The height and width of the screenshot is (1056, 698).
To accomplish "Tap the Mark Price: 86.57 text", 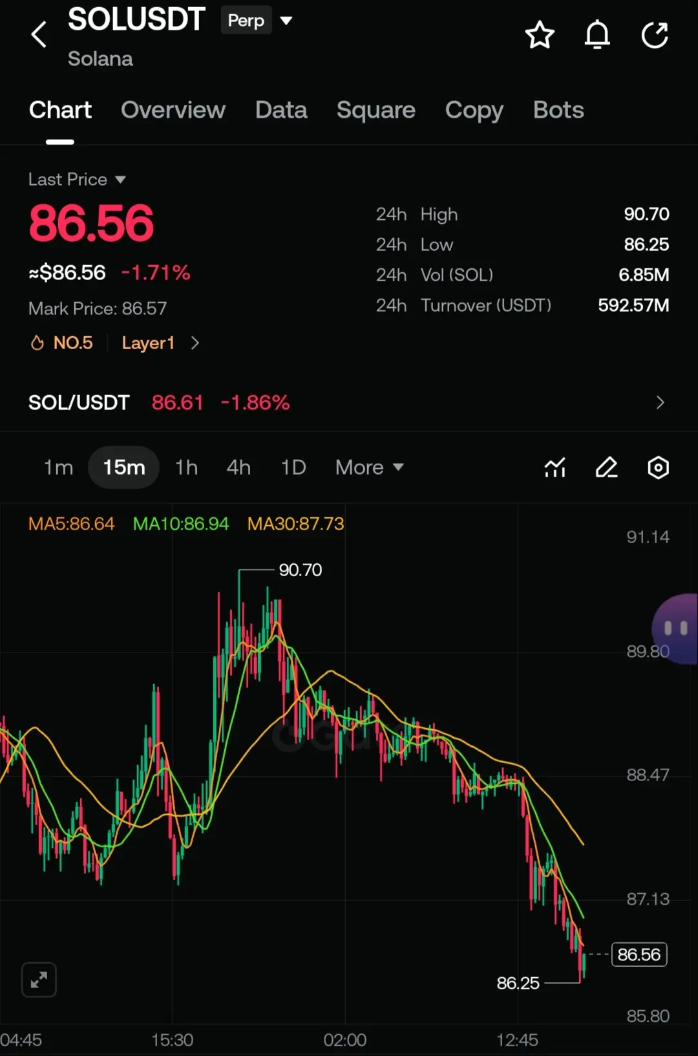I will tap(98, 308).
